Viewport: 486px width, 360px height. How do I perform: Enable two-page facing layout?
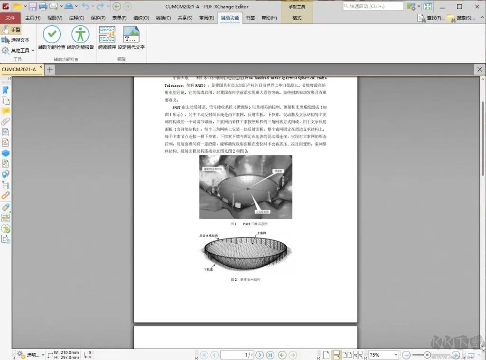point(346,354)
